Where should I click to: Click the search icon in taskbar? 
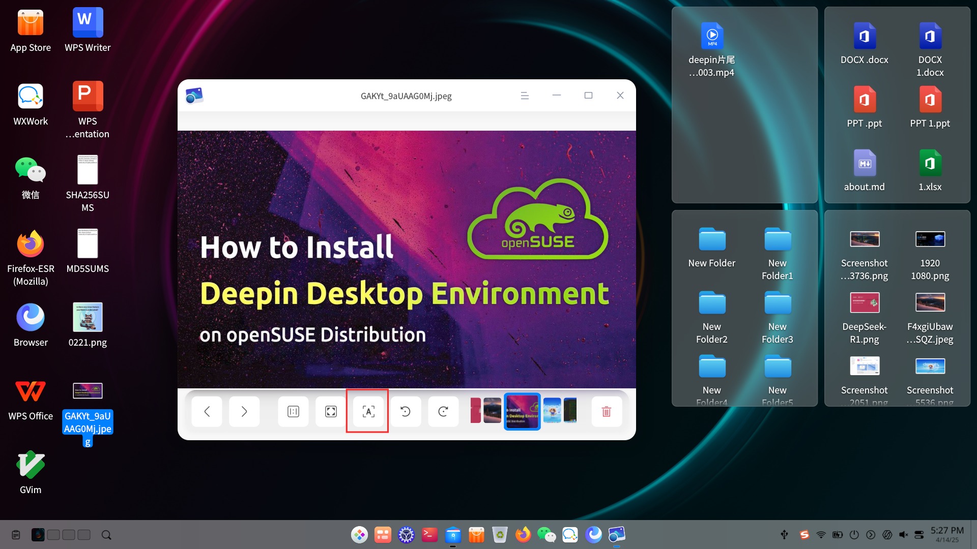[106, 535]
